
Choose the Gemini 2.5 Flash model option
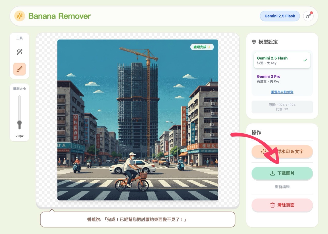pos(282,60)
